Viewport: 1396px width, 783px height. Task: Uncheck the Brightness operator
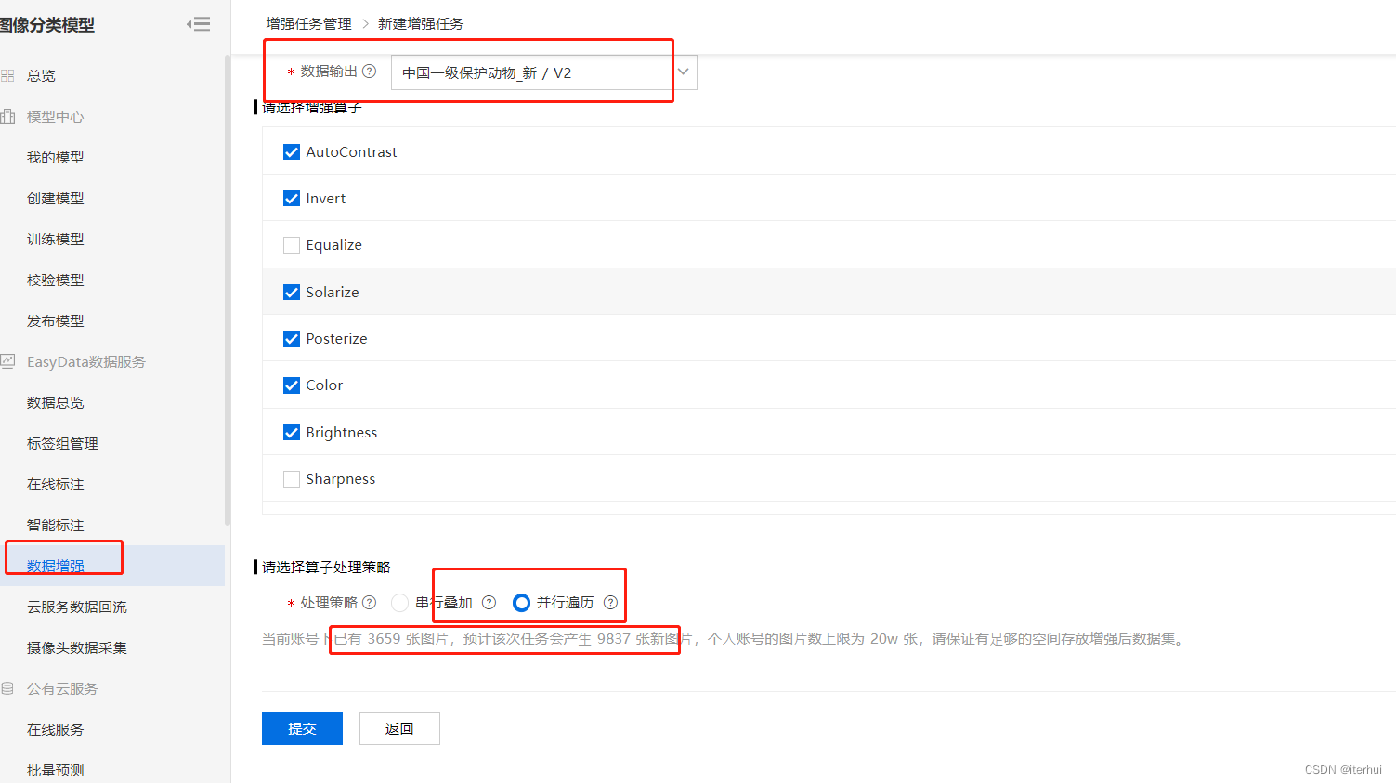tap(292, 432)
